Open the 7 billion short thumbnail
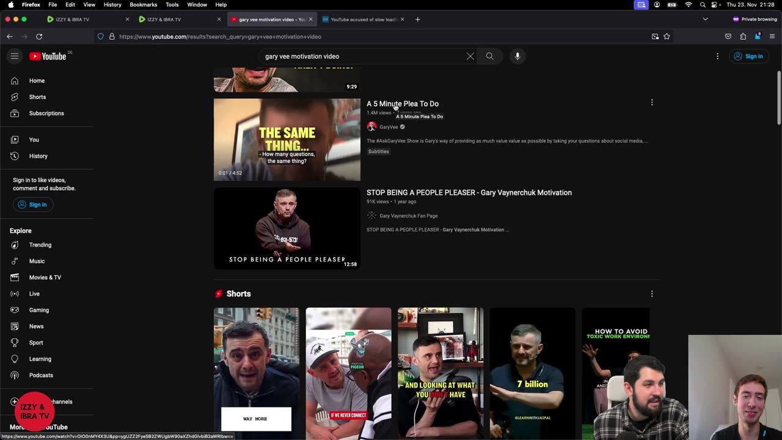The height and width of the screenshot is (440, 782). 533,373
